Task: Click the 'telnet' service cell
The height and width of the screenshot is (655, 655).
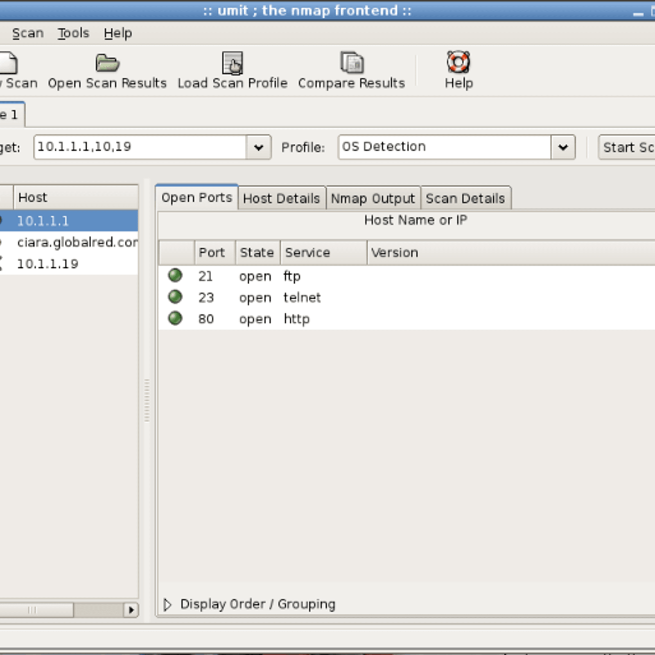Action: 302,298
